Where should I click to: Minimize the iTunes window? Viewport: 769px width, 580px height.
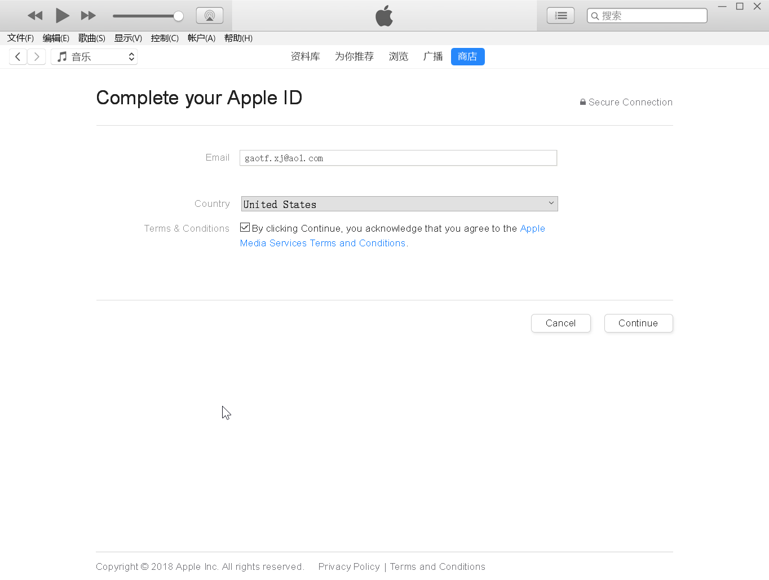[x=722, y=6]
